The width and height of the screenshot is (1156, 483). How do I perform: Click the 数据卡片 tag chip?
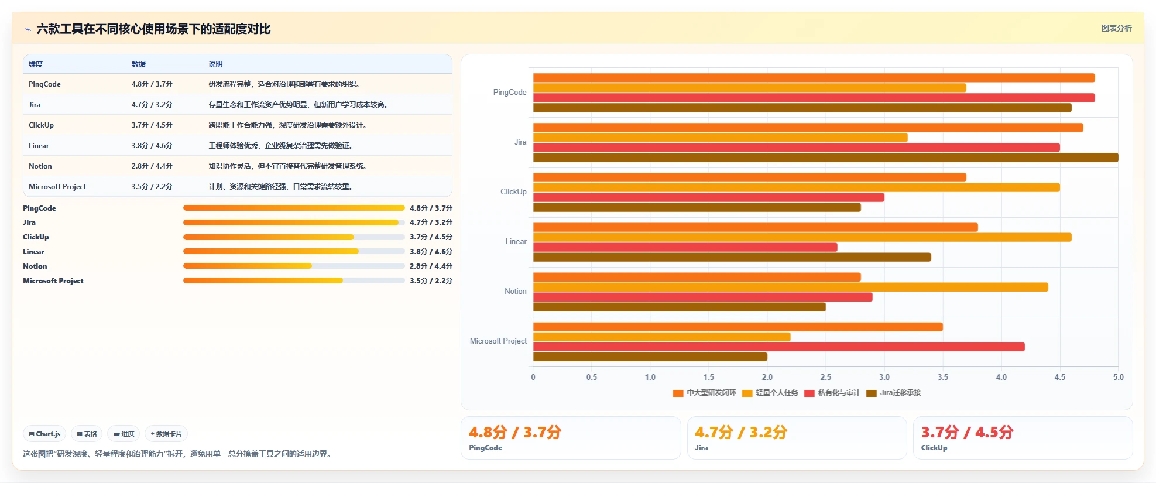(166, 434)
